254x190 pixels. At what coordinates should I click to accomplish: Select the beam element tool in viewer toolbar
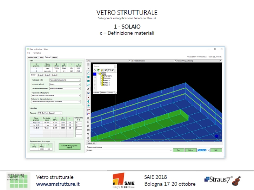pos(88,73)
